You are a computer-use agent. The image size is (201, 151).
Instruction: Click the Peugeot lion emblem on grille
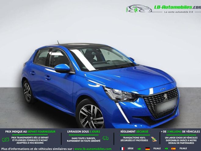click(x=165, y=97)
